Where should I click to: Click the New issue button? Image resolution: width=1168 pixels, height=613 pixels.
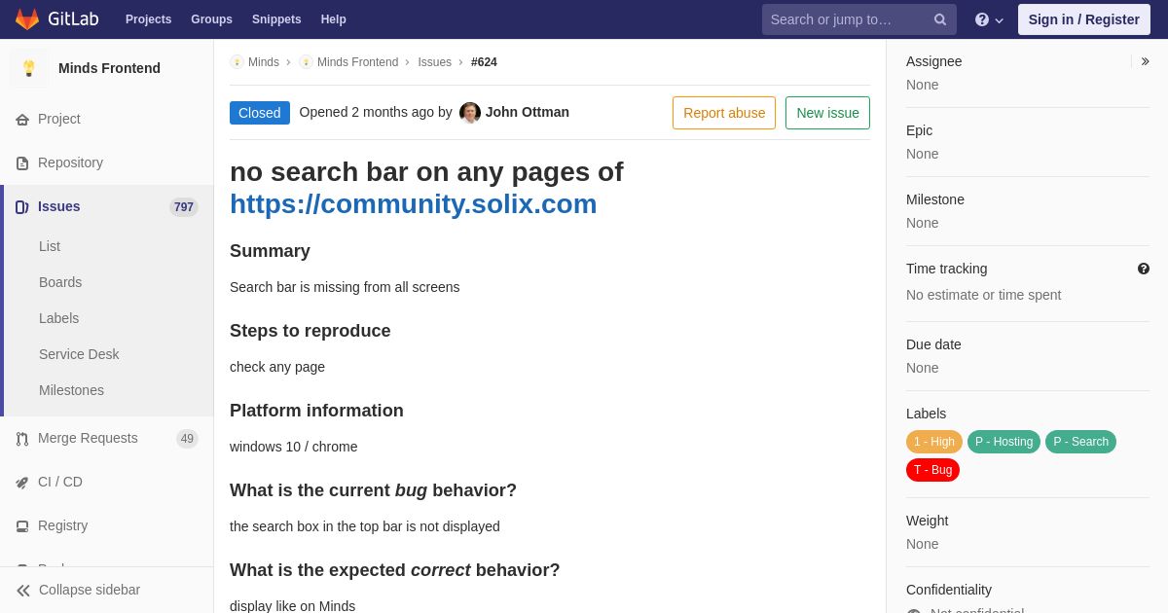[x=827, y=113]
